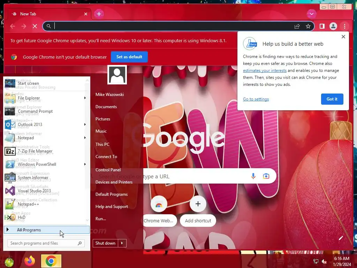The height and width of the screenshot is (268, 357).
Task: Click the share page icon in address bar
Action: [x=297, y=27]
